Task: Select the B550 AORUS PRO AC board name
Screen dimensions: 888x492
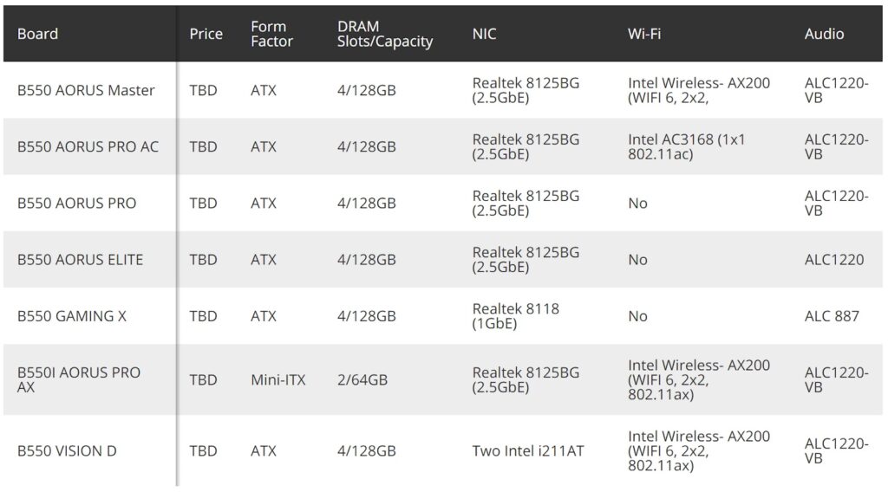Action: coord(88,146)
